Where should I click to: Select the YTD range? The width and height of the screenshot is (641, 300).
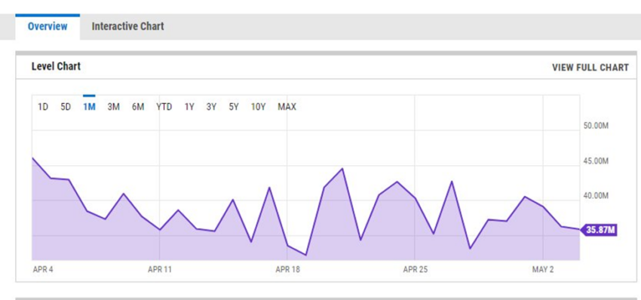pyautogui.click(x=164, y=107)
